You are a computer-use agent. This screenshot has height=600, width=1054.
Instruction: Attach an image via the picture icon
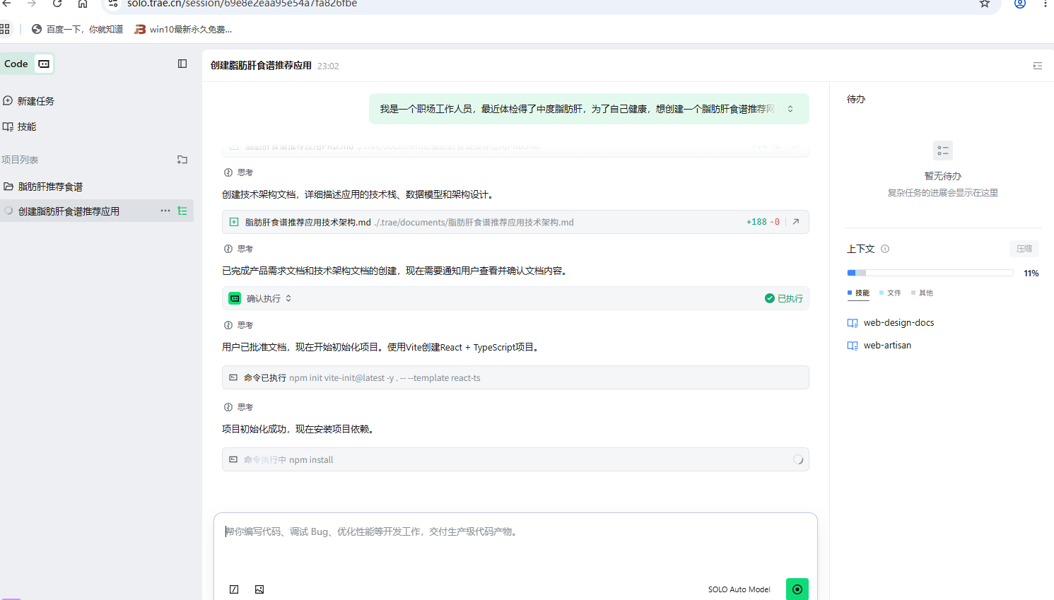click(x=259, y=589)
